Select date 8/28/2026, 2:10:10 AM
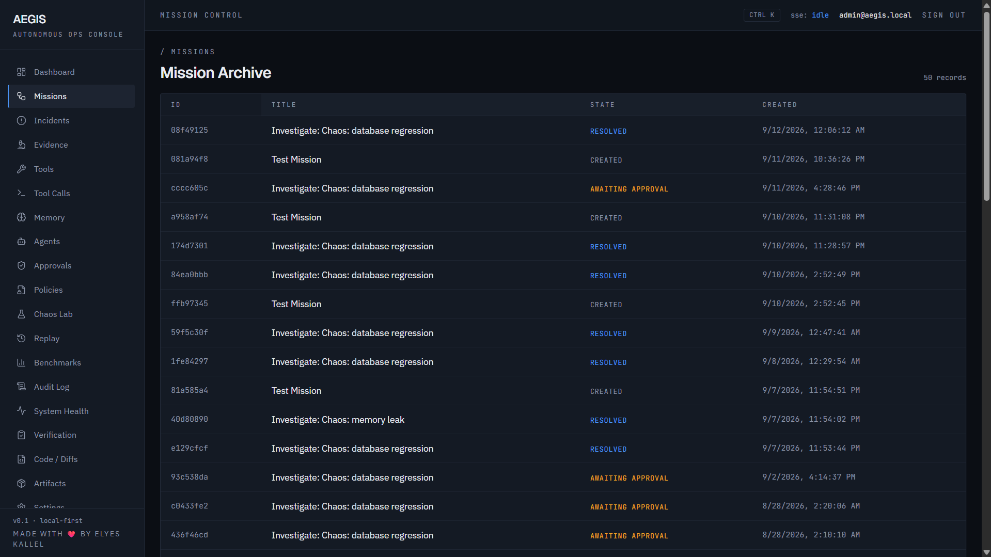Screen dimensions: 991x557 [811, 535]
